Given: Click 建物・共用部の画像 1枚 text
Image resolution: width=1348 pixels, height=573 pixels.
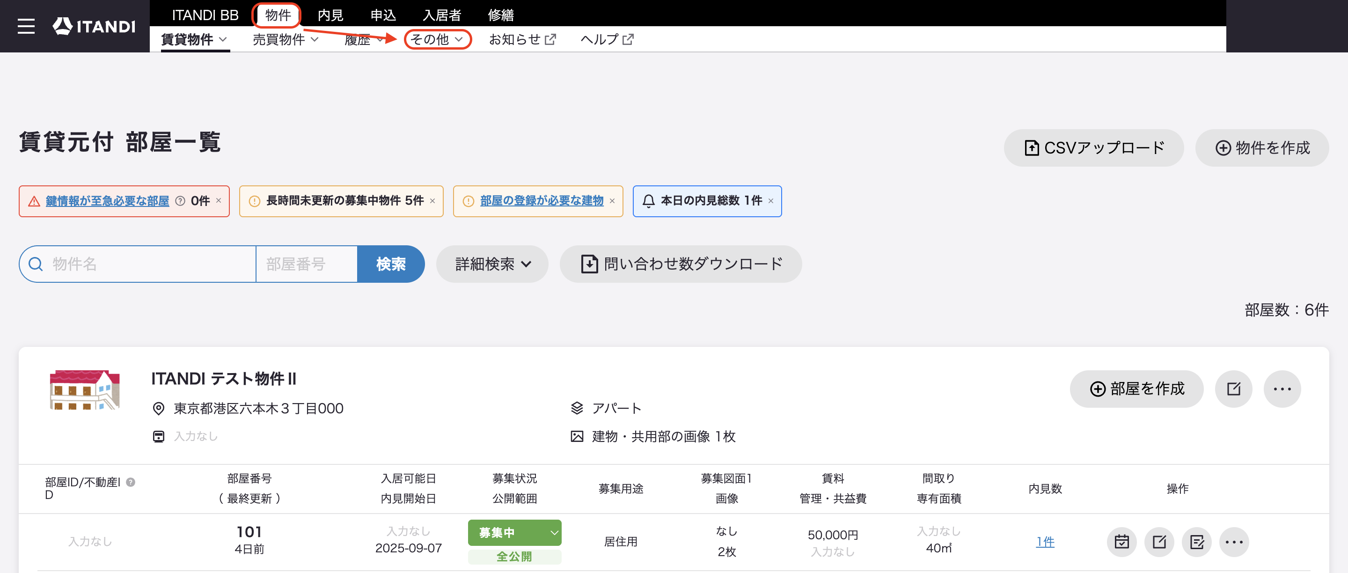Looking at the screenshot, I should click(664, 436).
